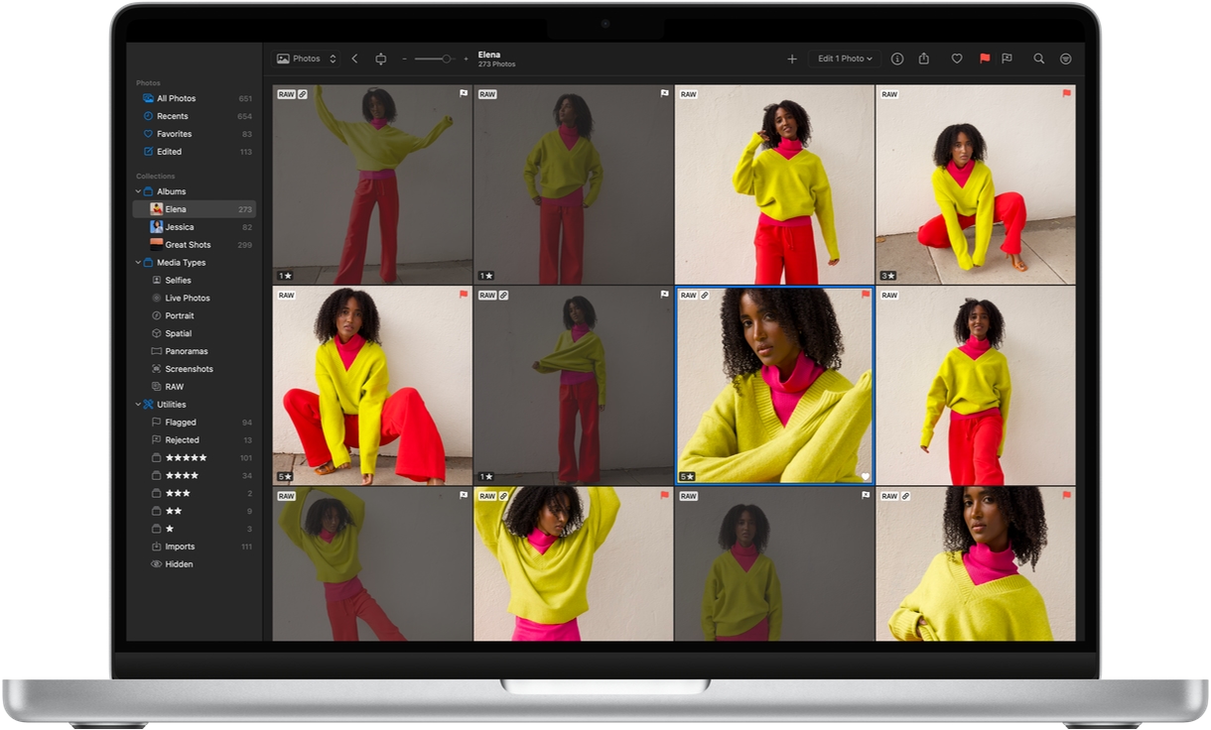Click plus next to zoom slider

click(x=466, y=59)
